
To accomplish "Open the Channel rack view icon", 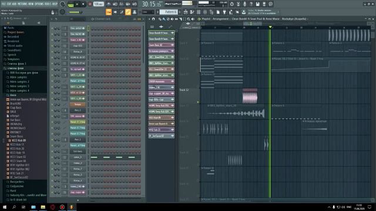I will tap(199, 12).
